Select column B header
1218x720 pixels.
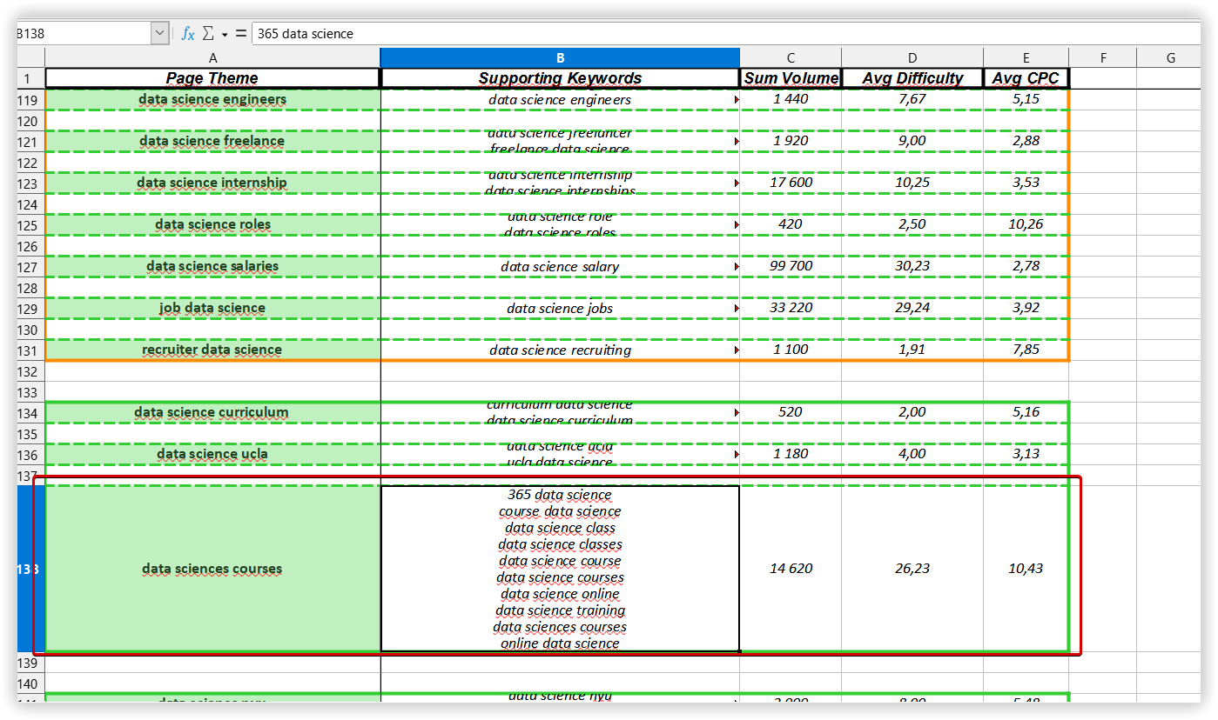(x=560, y=57)
